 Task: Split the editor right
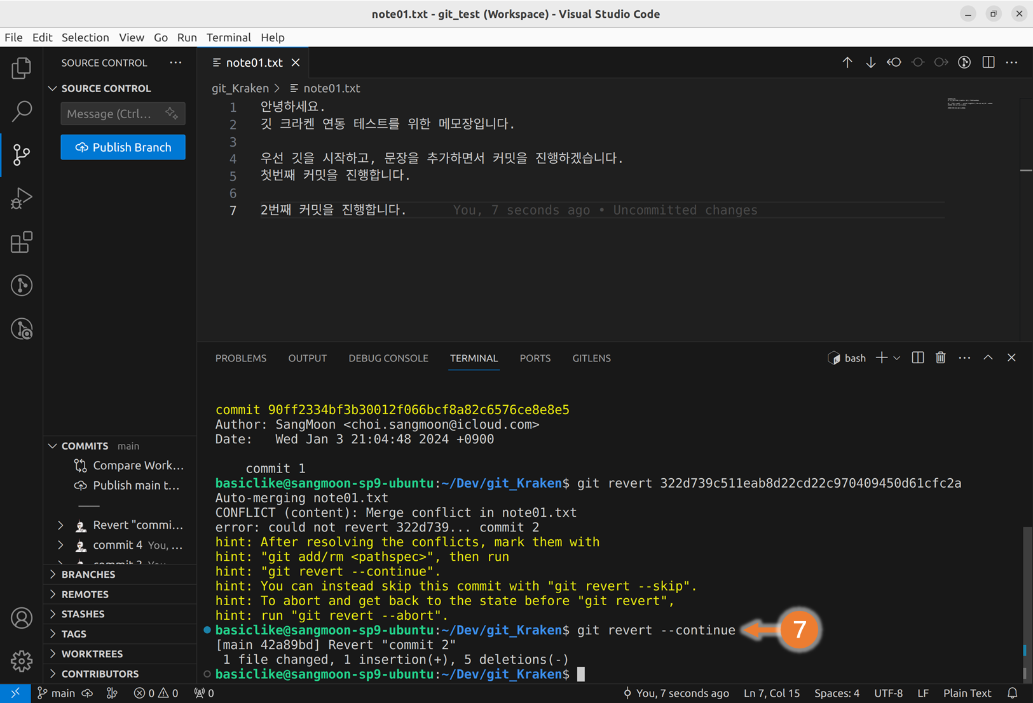[x=989, y=62]
